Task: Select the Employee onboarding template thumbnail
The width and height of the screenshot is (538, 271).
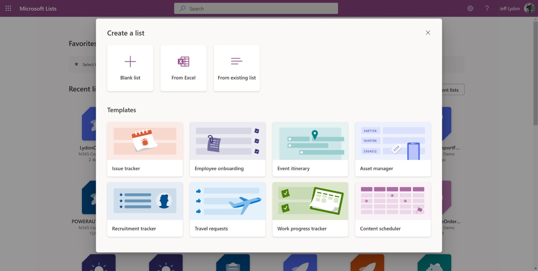Action: (228, 141)
